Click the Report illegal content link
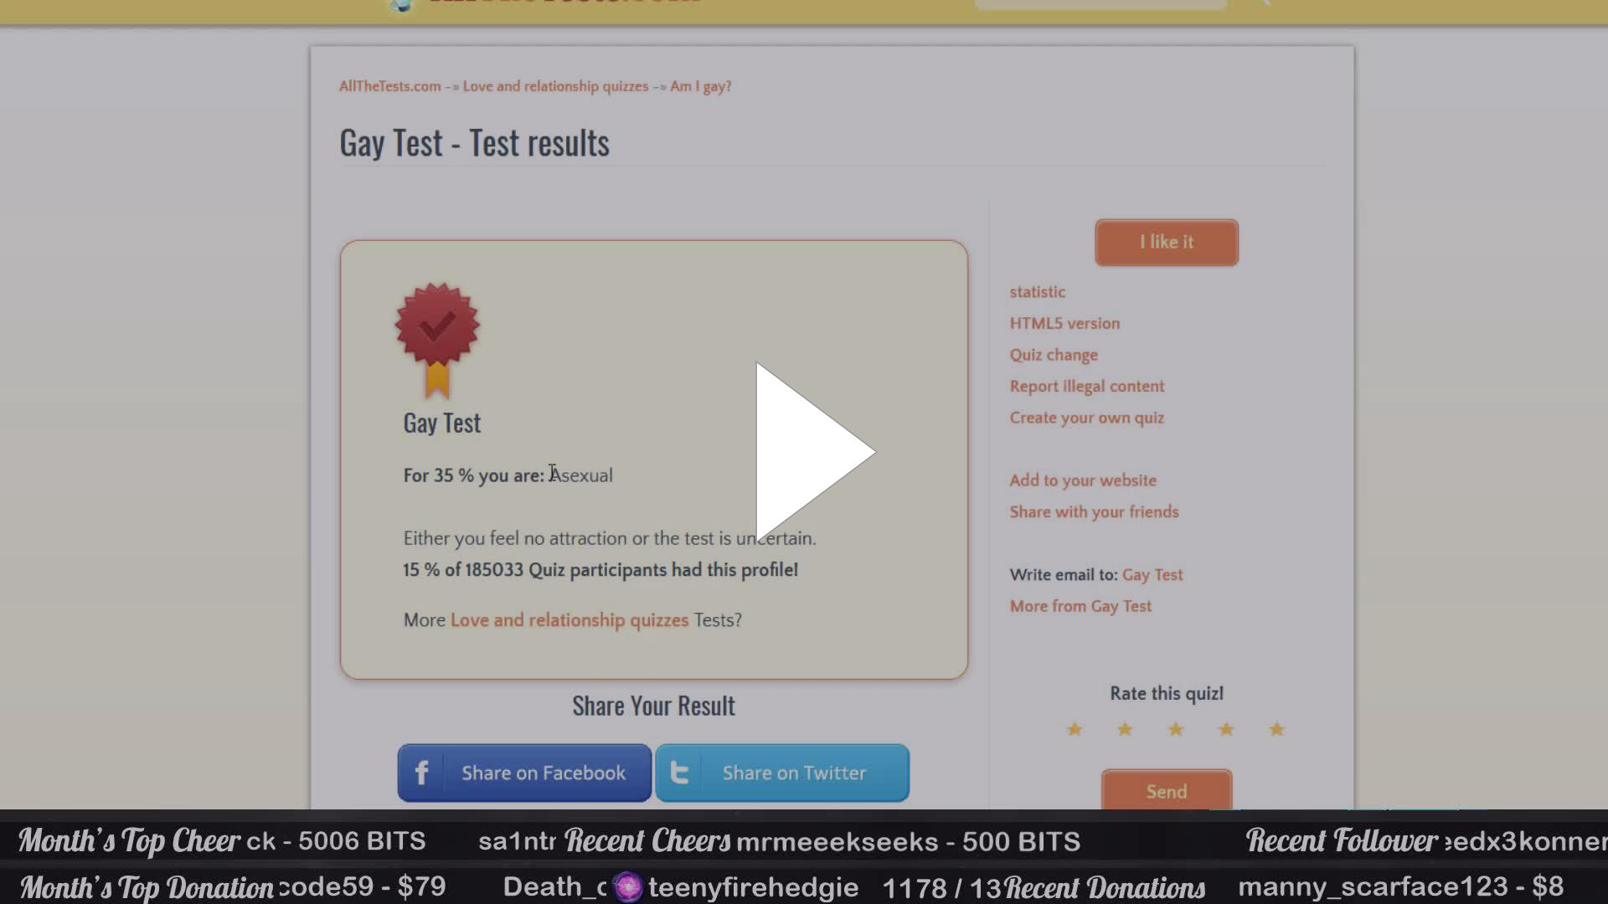The height and width of the screenshot is (904, 1608). (1085, 385)
